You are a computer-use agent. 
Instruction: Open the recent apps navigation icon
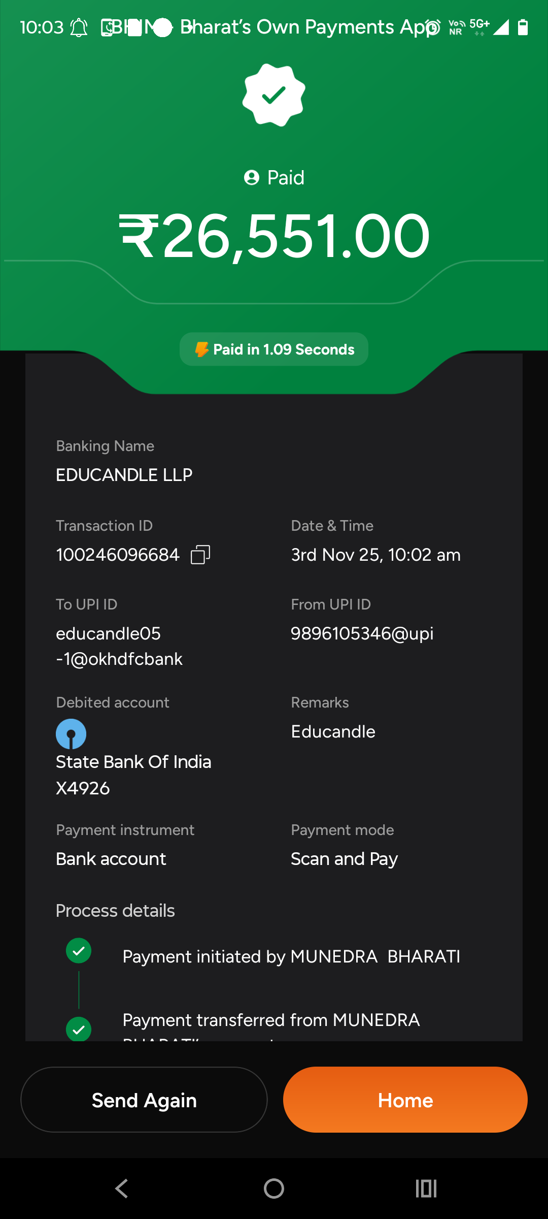click(x=426, y=1189)
